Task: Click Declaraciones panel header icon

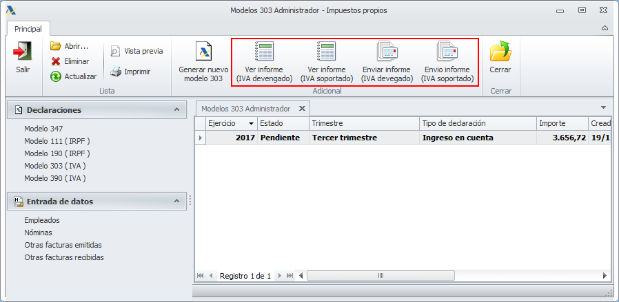Action: pos(18,110)
